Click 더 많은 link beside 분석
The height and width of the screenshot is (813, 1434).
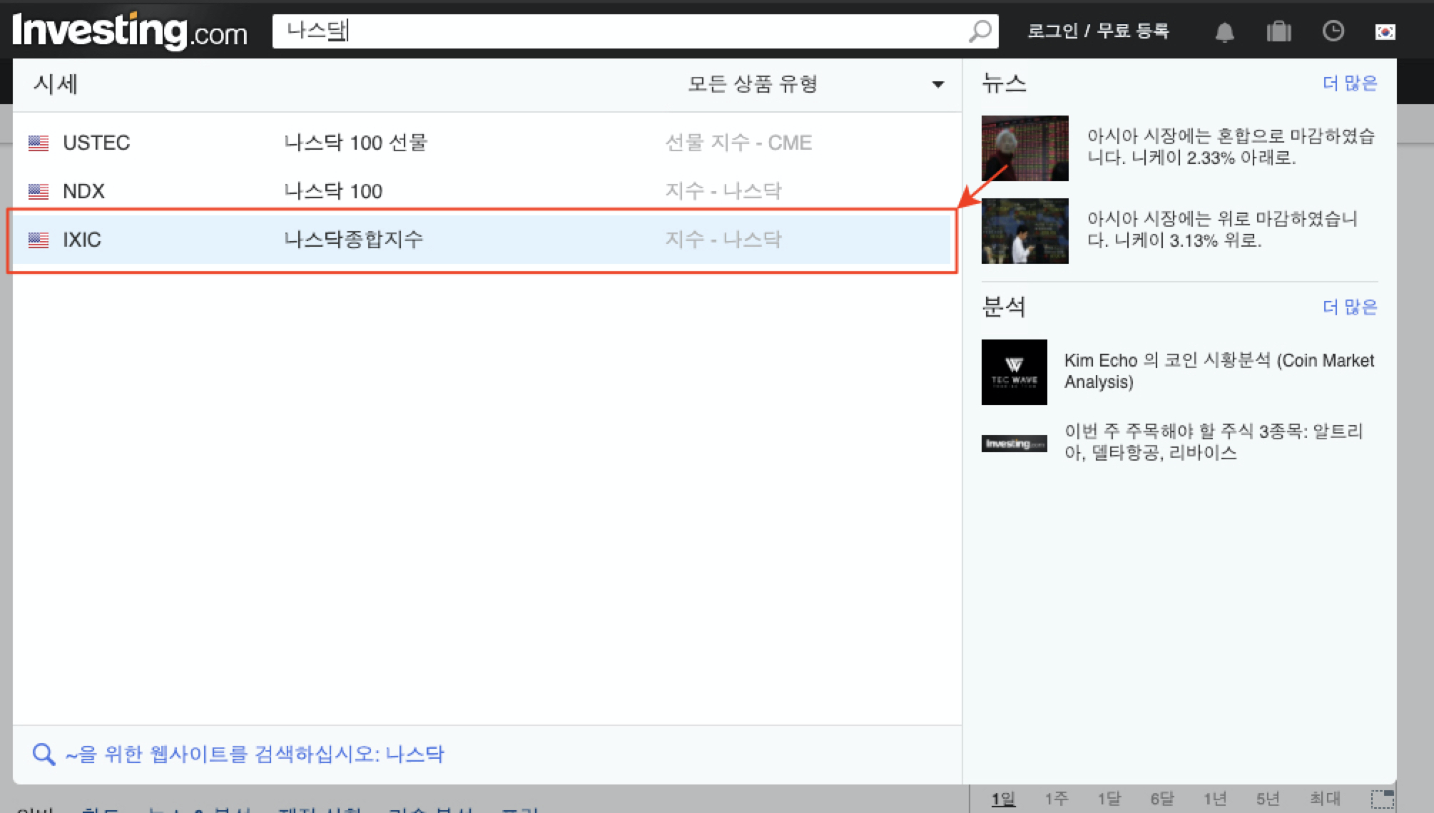pos(1349,307)
